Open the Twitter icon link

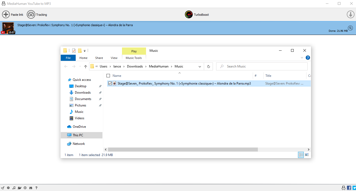(x=354, y=188)
